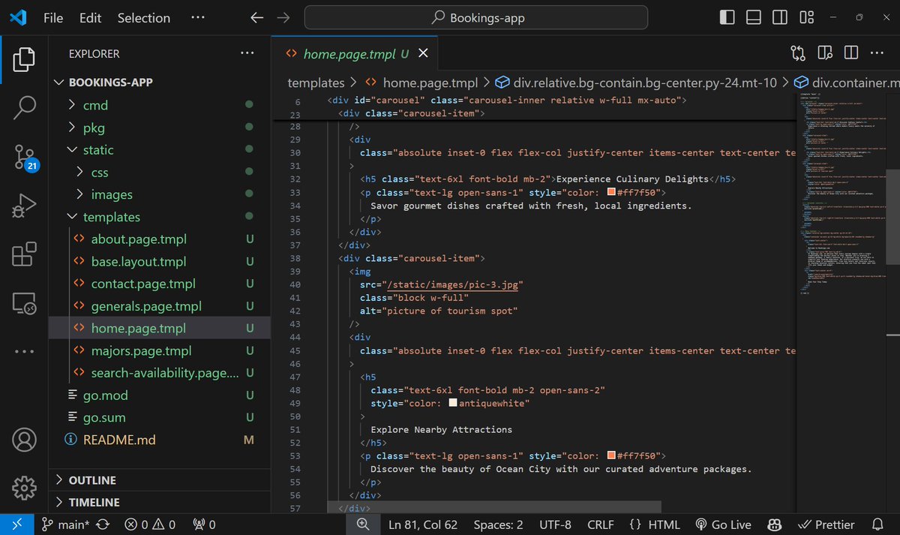Click the main* branch in status bar
The image size is (900, 535).
pyautogui.click(x=66, y=524)
